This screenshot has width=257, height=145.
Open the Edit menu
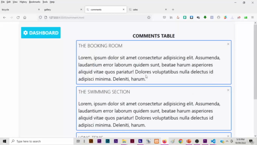point(8,2)
